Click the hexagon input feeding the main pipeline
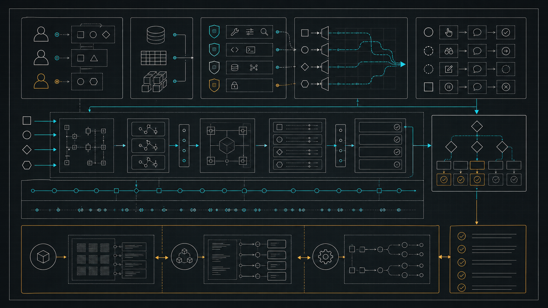The height and width of the screenshot is (308, 548). coord(27,165)
